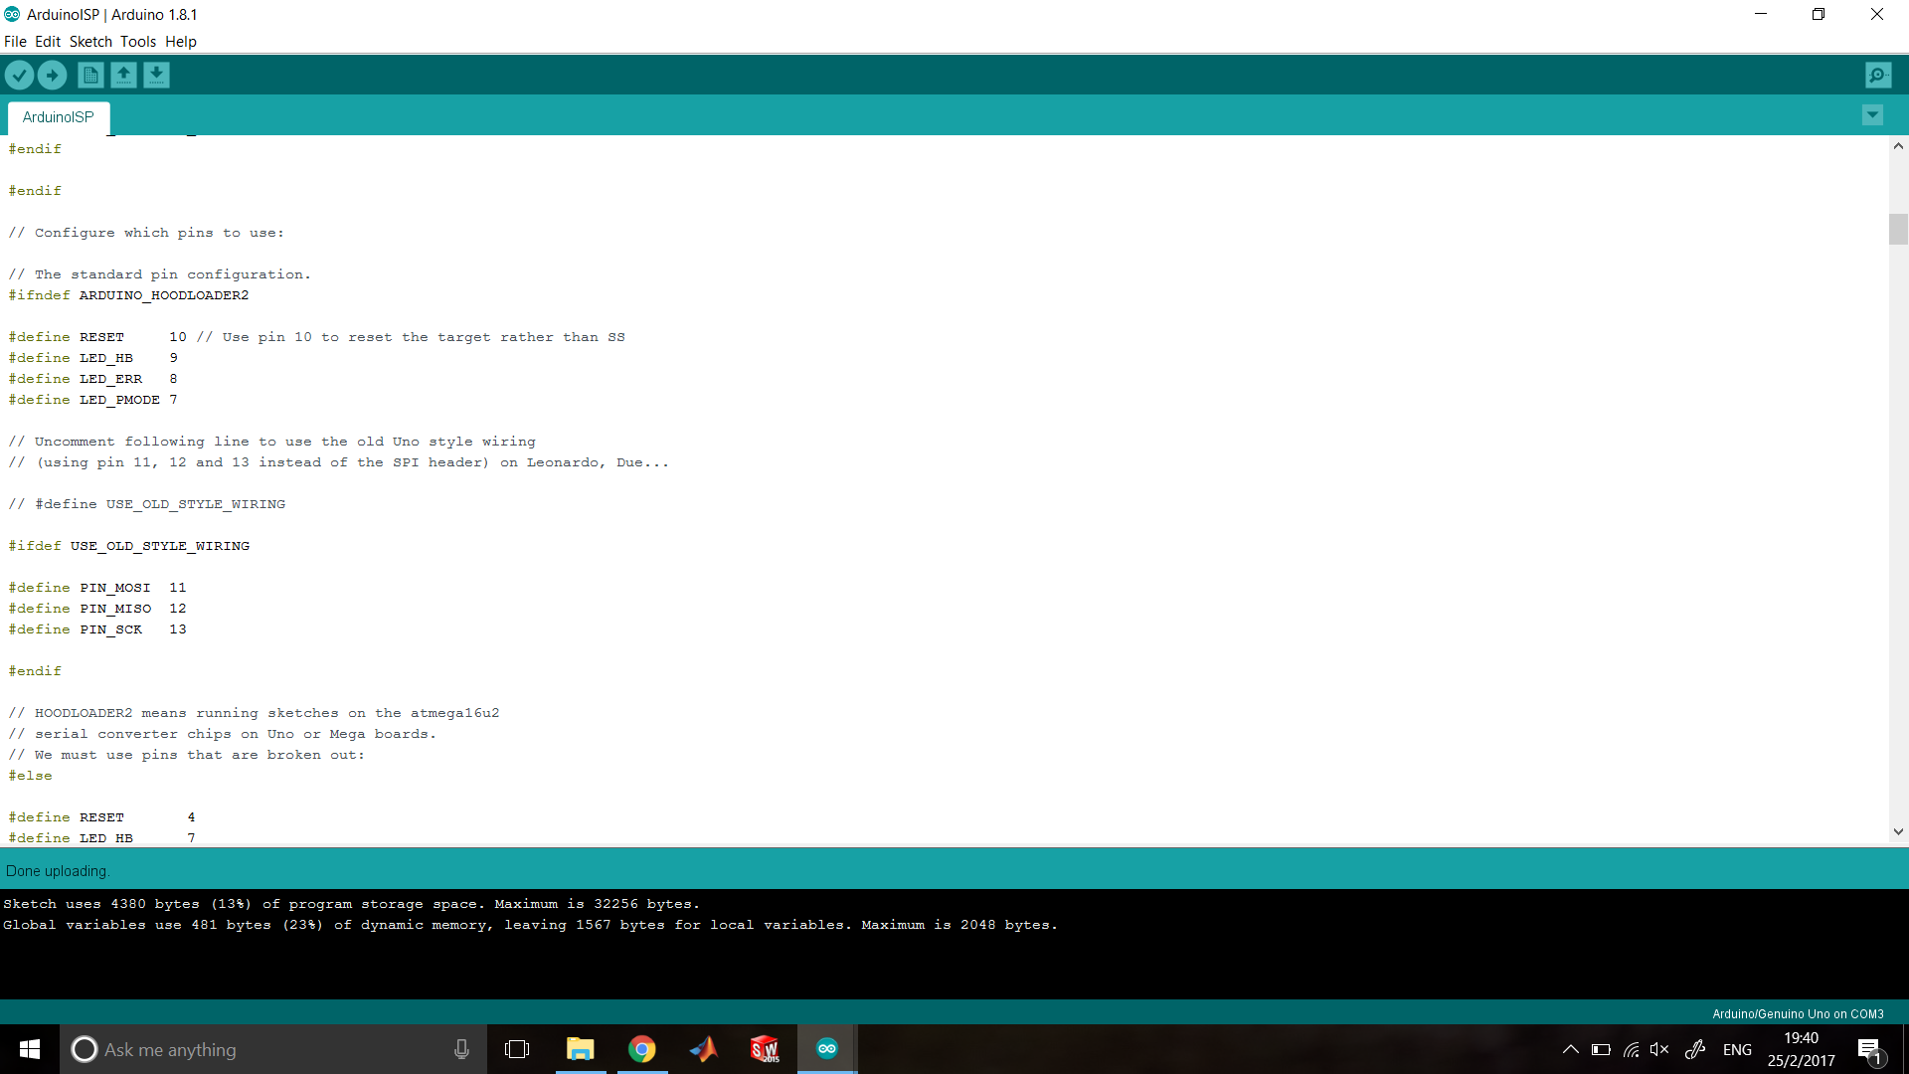Click the Arduino icon in the taskbar
This screenshot has height=1074, width=1909.
click(x=827, y=1049)
